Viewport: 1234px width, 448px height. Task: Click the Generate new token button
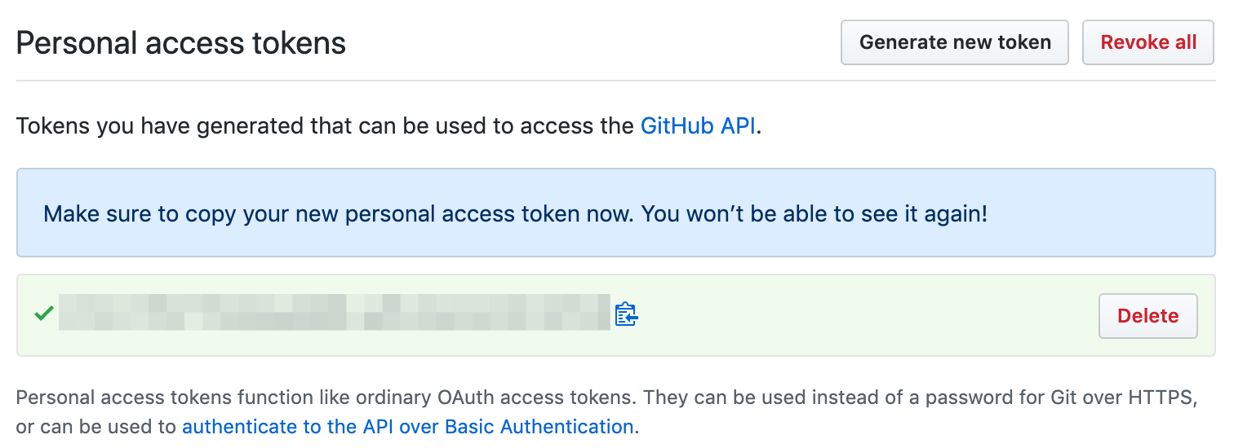(954, 42)
